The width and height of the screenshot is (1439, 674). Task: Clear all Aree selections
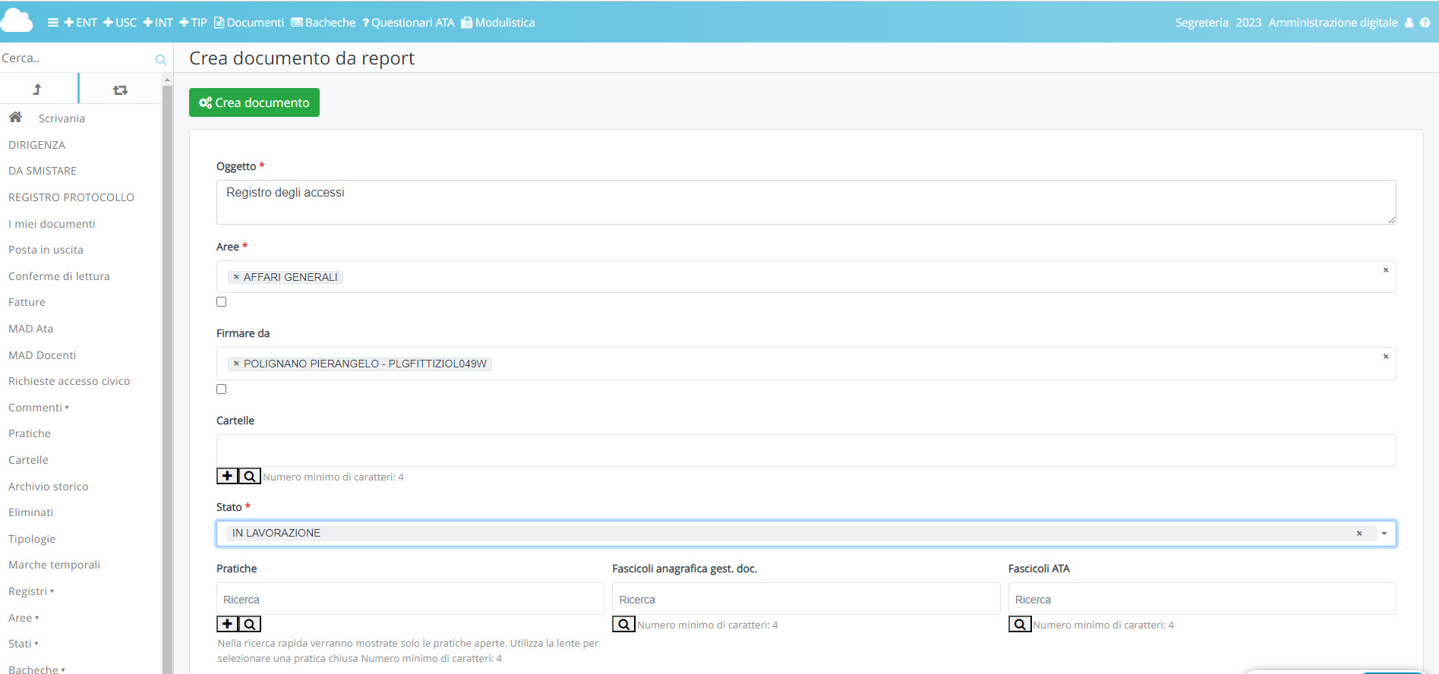pyautogui.click(x=1386, y=270)
